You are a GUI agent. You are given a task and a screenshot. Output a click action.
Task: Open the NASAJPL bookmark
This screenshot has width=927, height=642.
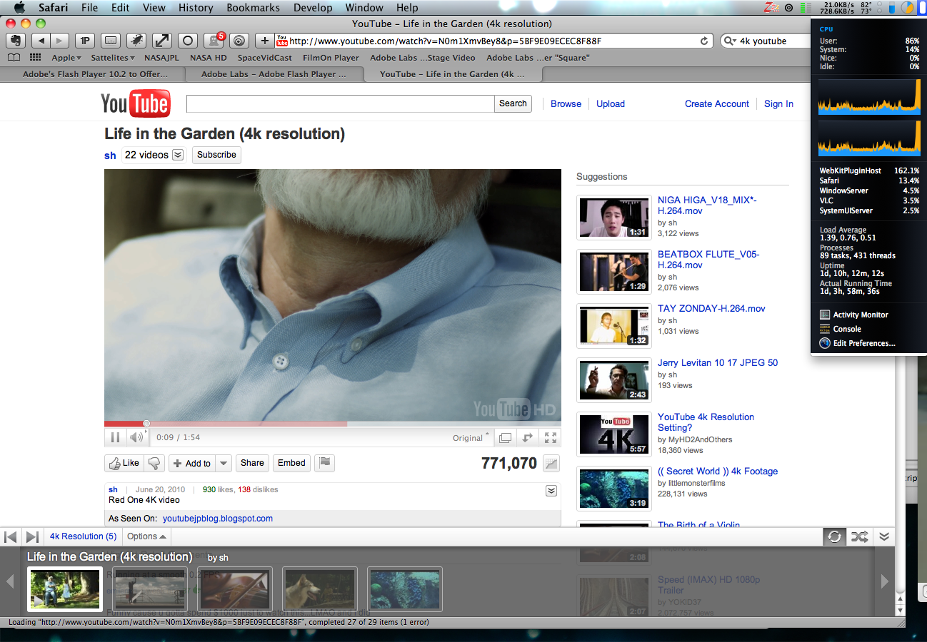[x=162, y=58]
